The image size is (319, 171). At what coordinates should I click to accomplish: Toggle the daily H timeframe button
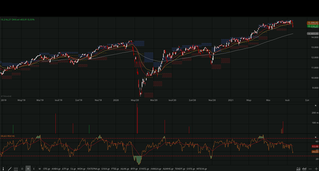click(x=28, y=169)
